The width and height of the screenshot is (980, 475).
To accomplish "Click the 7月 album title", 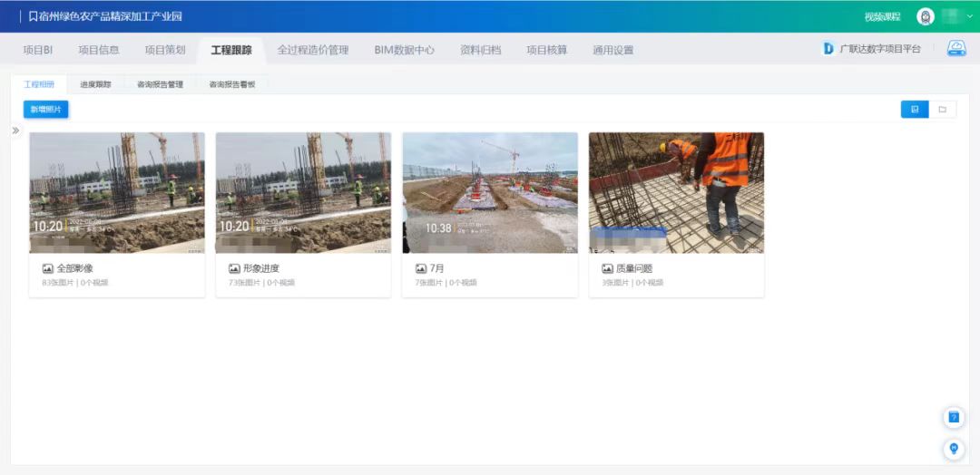I will [x=436, y=268].
